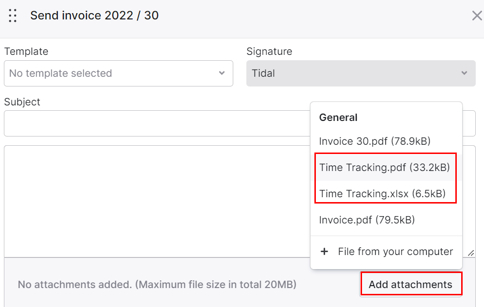Click the drag handle dots icon
This screenshot has height=307, width=484.
click(x=13, y=16)
